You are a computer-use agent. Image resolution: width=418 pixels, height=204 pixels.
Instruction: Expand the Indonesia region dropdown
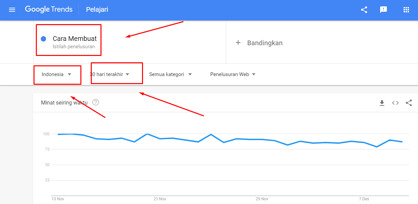[x=57, y=74]
